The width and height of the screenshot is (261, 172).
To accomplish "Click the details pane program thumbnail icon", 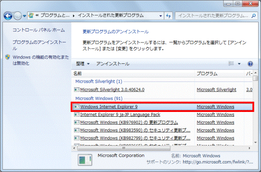I will coord(85,160).
